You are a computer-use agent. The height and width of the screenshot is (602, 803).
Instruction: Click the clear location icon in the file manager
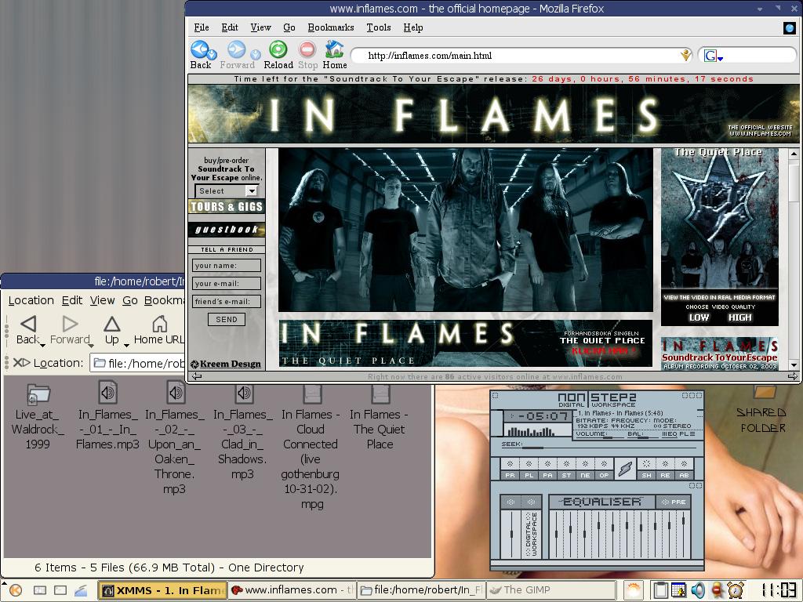21,363
